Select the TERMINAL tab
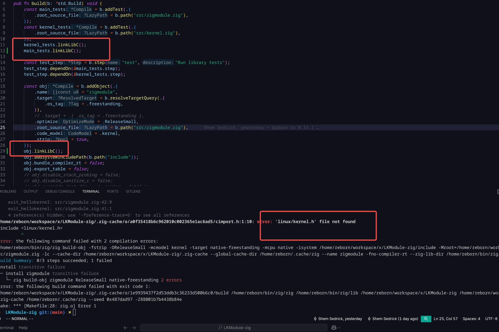 (91, 191)
